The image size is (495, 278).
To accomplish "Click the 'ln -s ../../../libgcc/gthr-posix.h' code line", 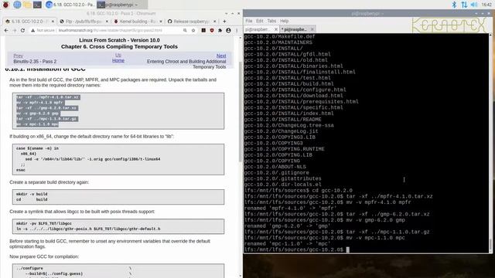I will 88,229.
